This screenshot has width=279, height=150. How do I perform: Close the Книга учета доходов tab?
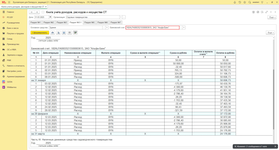click(x=46, y=7)
